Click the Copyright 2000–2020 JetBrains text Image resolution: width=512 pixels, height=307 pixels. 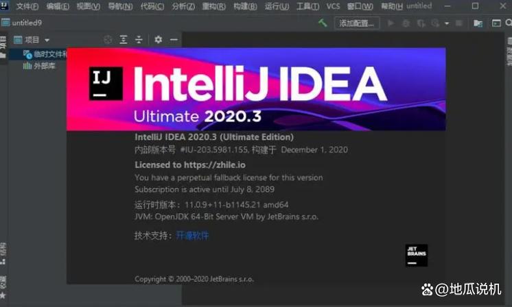click(x=194, y=280)
